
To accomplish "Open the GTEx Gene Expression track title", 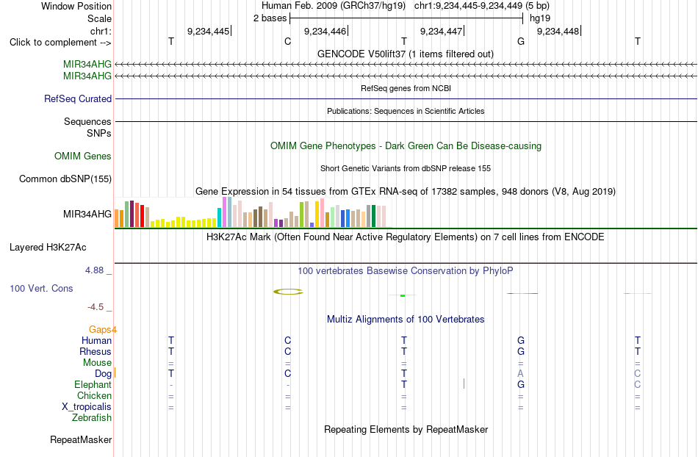I will coord(406,191).
